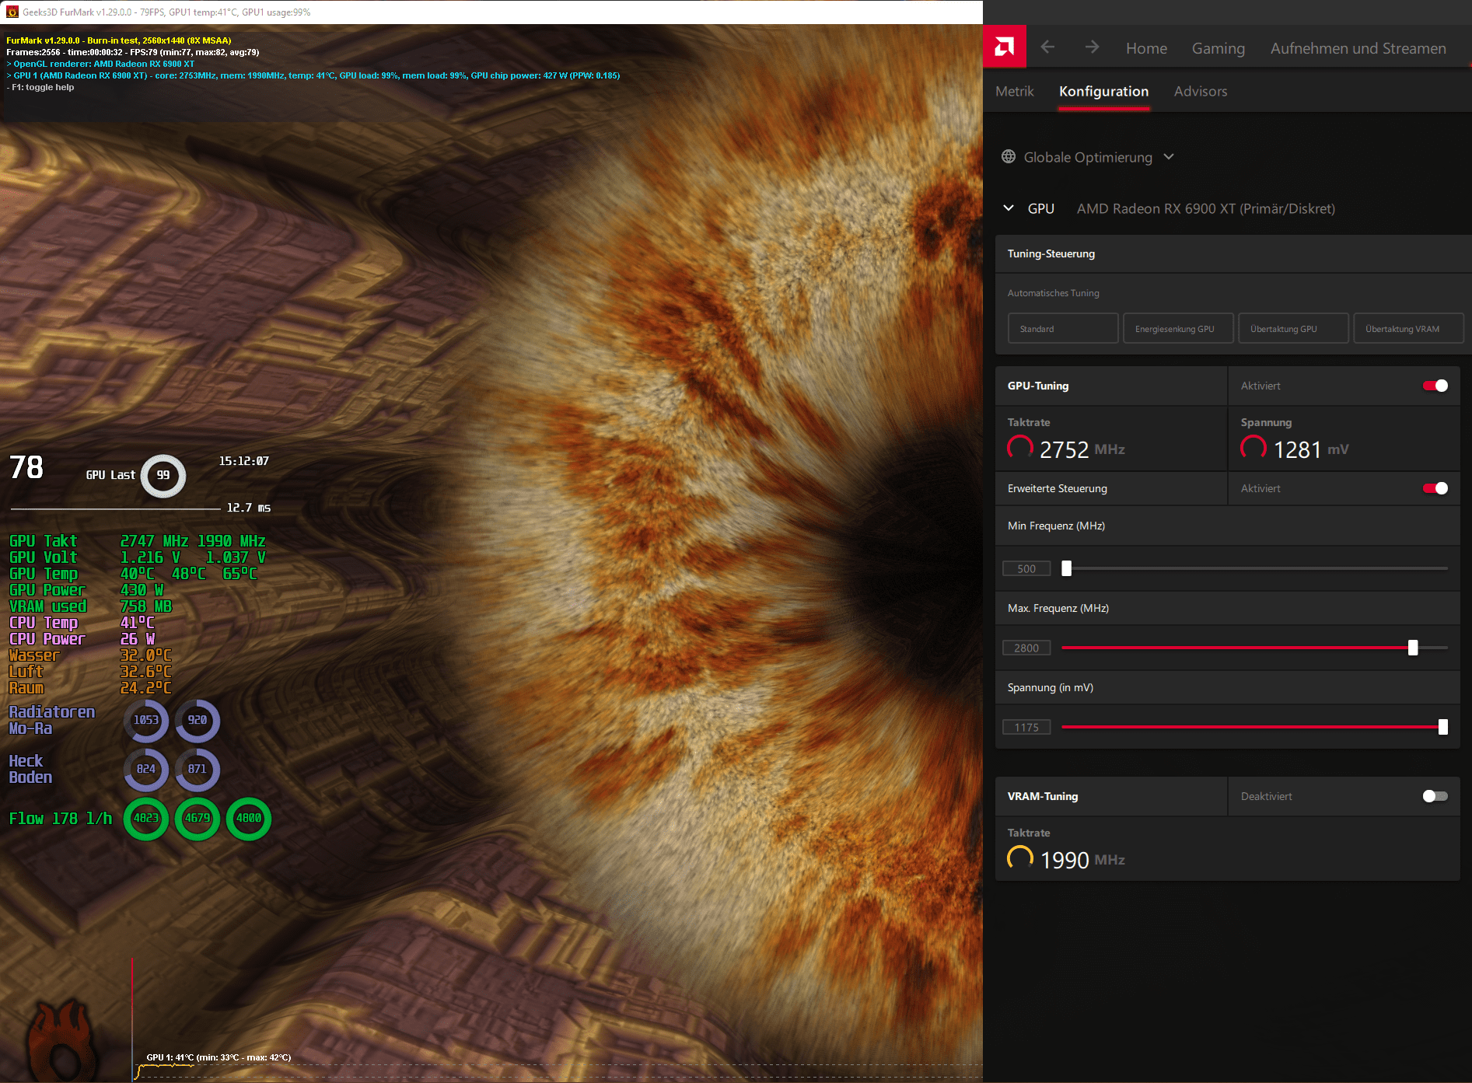Click the Min Frequenz 500 input field
The image size is (1472, 1083).
coord(1026,568)
